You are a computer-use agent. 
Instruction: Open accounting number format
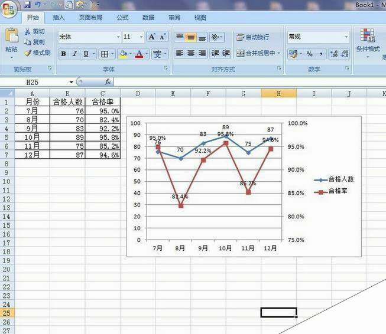click(x=293, y=54)
